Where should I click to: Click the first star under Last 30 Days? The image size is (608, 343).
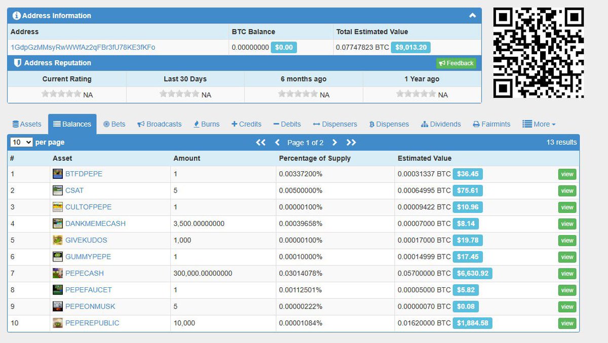pos(163,94)
